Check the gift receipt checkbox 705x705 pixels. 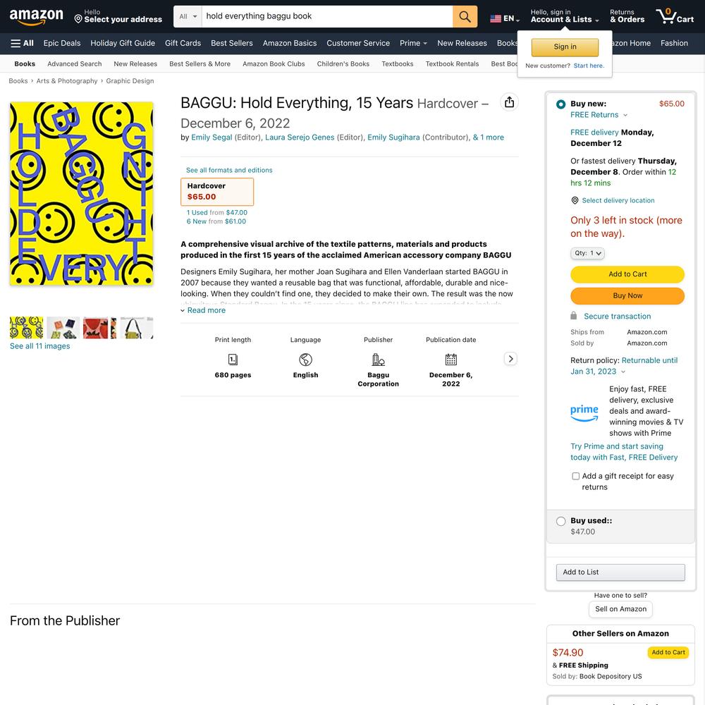pyautogui.click(x=575, y=476)
